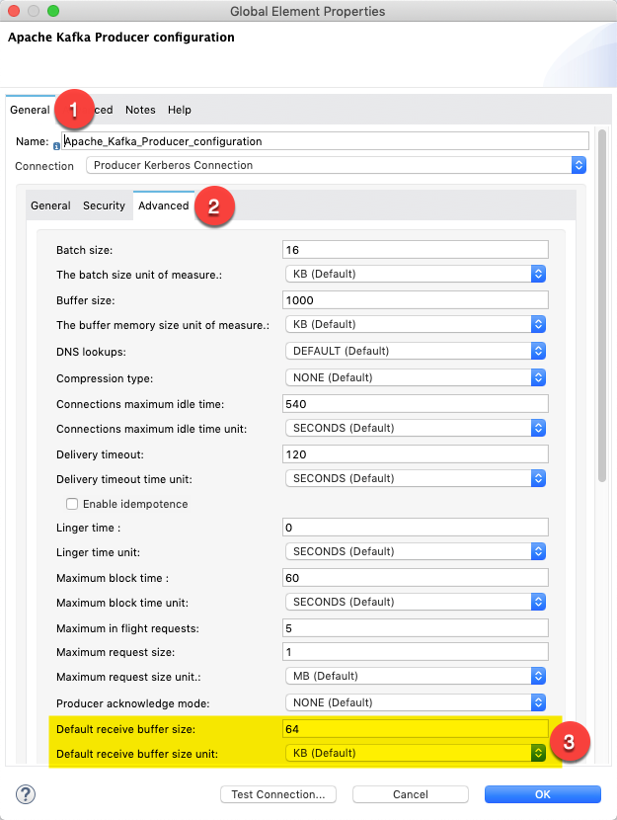Click the Maximum in flight requests field
This screenshot has height=820, width=617.
(416, 628)
